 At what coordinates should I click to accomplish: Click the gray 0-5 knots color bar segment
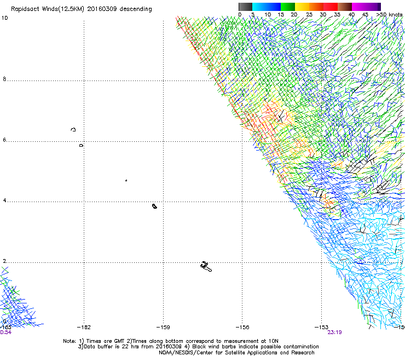(x=245, y=7)
